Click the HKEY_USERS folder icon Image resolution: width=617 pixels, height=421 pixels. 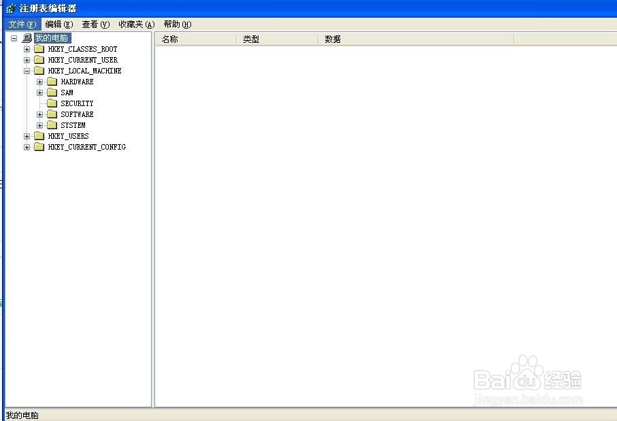39,136
